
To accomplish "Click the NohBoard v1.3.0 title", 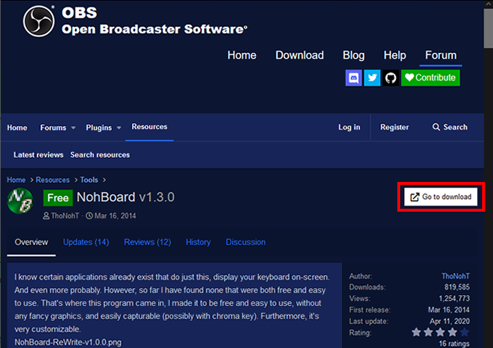I will (125, 197).
